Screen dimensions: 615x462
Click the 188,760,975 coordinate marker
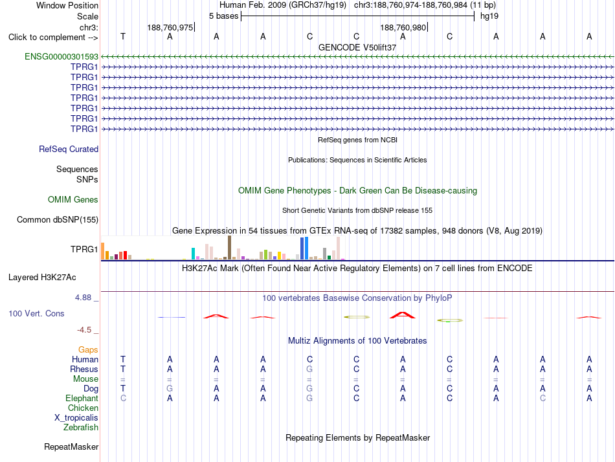click(x=170, y=27)
